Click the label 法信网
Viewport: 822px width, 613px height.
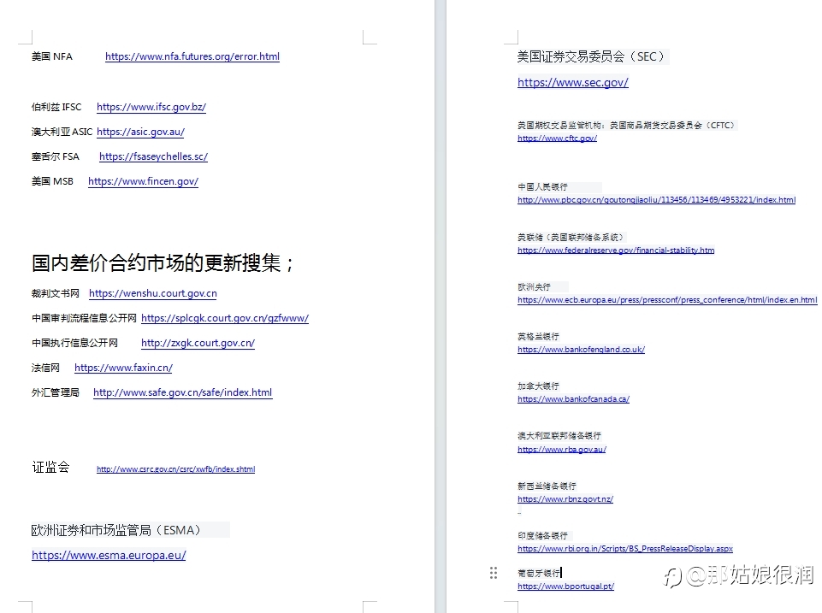45,368
